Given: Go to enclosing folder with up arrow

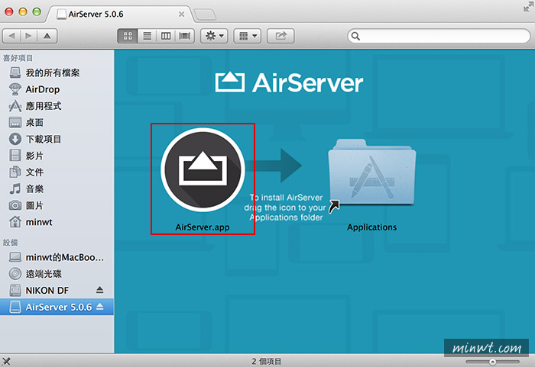Looking at the screenshot, I should (x=47, y=36).
